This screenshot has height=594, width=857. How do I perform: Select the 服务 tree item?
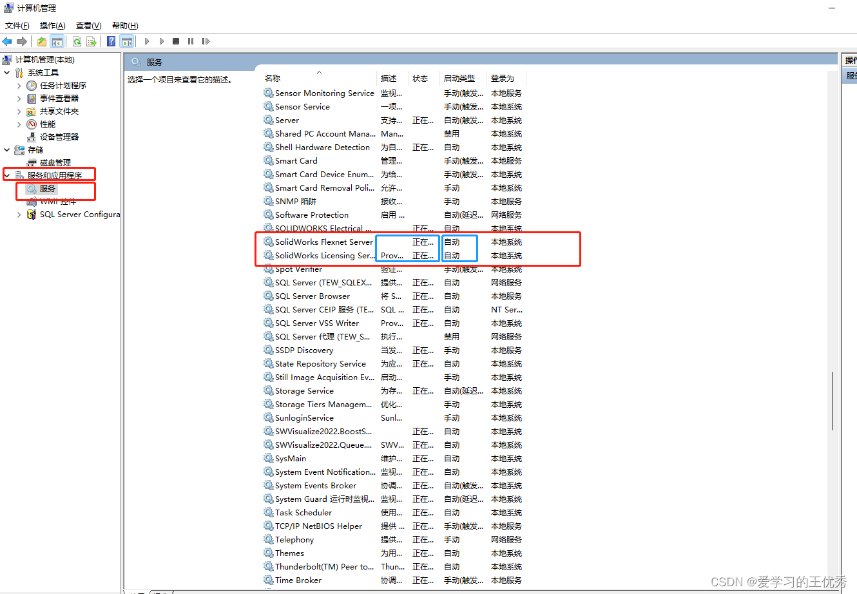coord(48,189)
